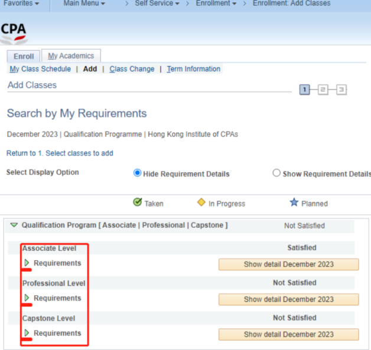Expand Associate Level Requirements triangle

pos(27,263)
